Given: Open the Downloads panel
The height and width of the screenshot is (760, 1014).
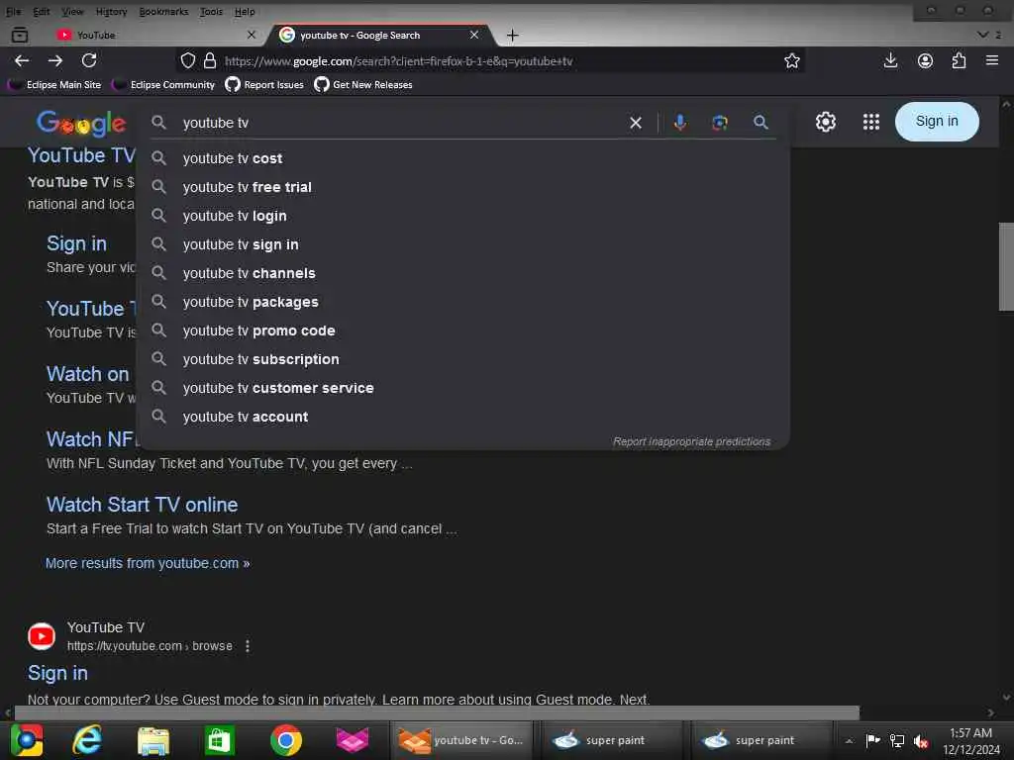Looking at the screenshot, I should coord(890,60).
